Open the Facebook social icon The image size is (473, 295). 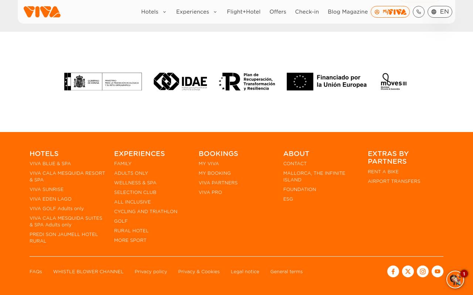(x=393, y=271)
